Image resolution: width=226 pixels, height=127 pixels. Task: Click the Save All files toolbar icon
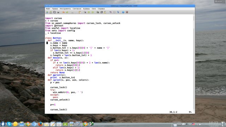[x=54, y=12]
